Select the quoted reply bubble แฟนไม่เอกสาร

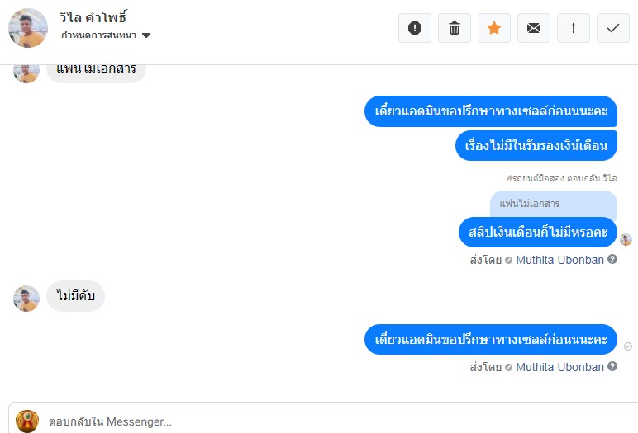pyautogui.click(x=554, y=204)
